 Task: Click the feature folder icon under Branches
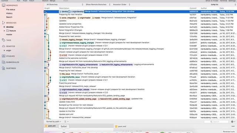8,31
